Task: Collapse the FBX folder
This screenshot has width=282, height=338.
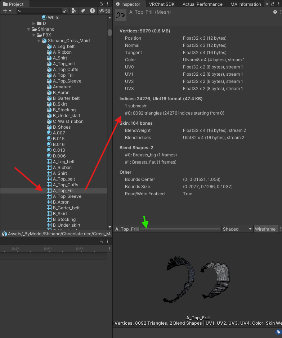Action: coord(33,35)
